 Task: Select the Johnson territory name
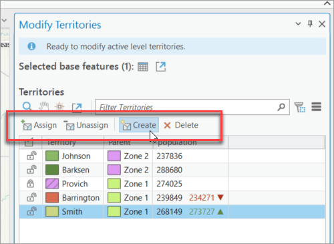point(76,156)
